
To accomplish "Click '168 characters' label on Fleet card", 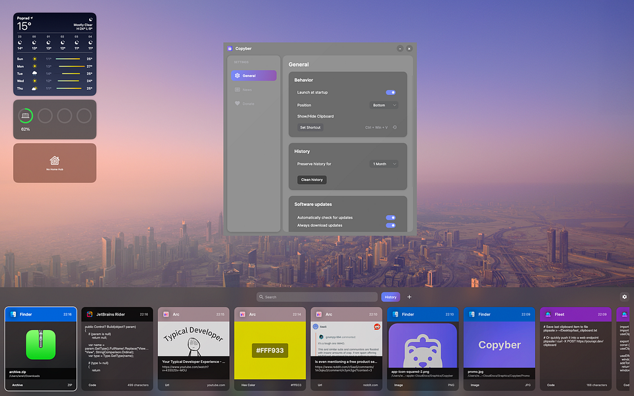I will point(597,385).
